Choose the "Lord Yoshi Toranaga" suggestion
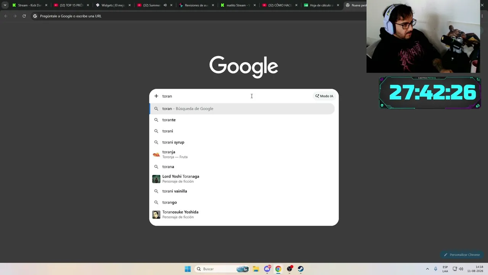The width and height of the screenshot is (488, 275). (242, 179)
